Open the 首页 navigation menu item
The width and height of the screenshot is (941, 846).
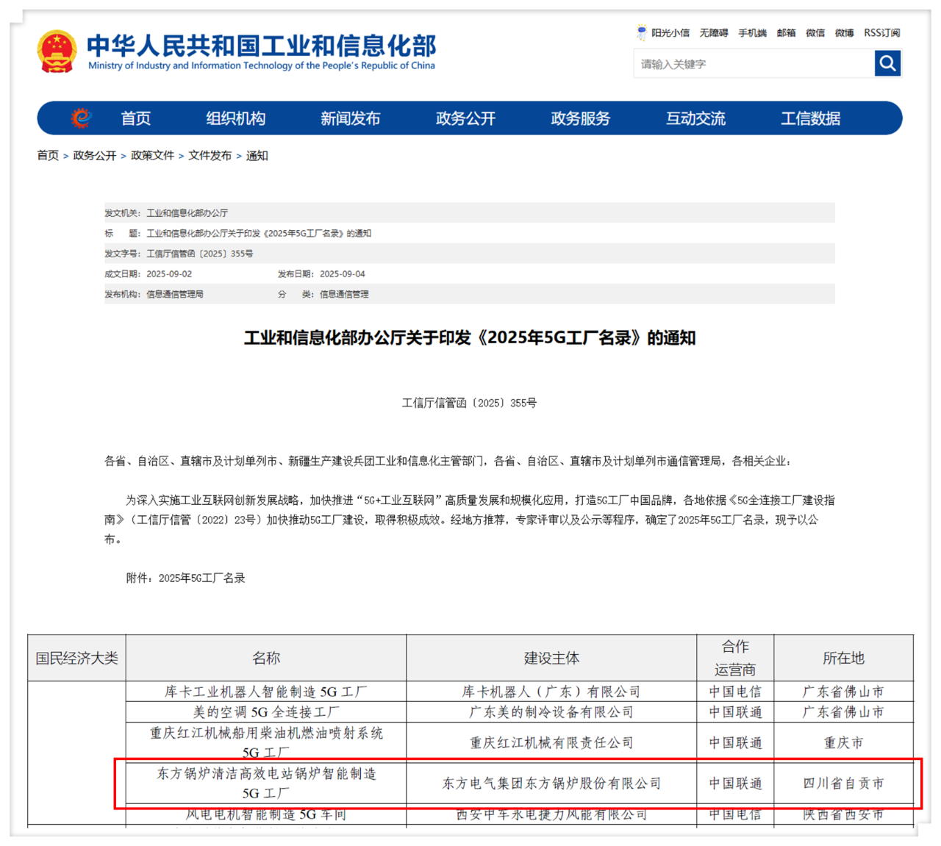tap(135, 118)
